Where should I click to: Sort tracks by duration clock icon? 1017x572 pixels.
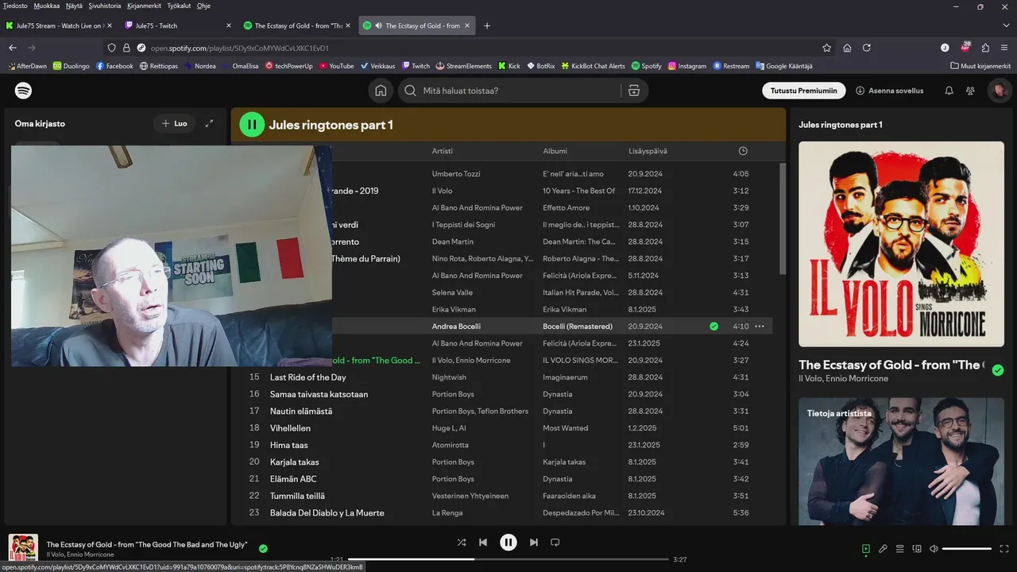pyautogui.click(x=743, y=151)
